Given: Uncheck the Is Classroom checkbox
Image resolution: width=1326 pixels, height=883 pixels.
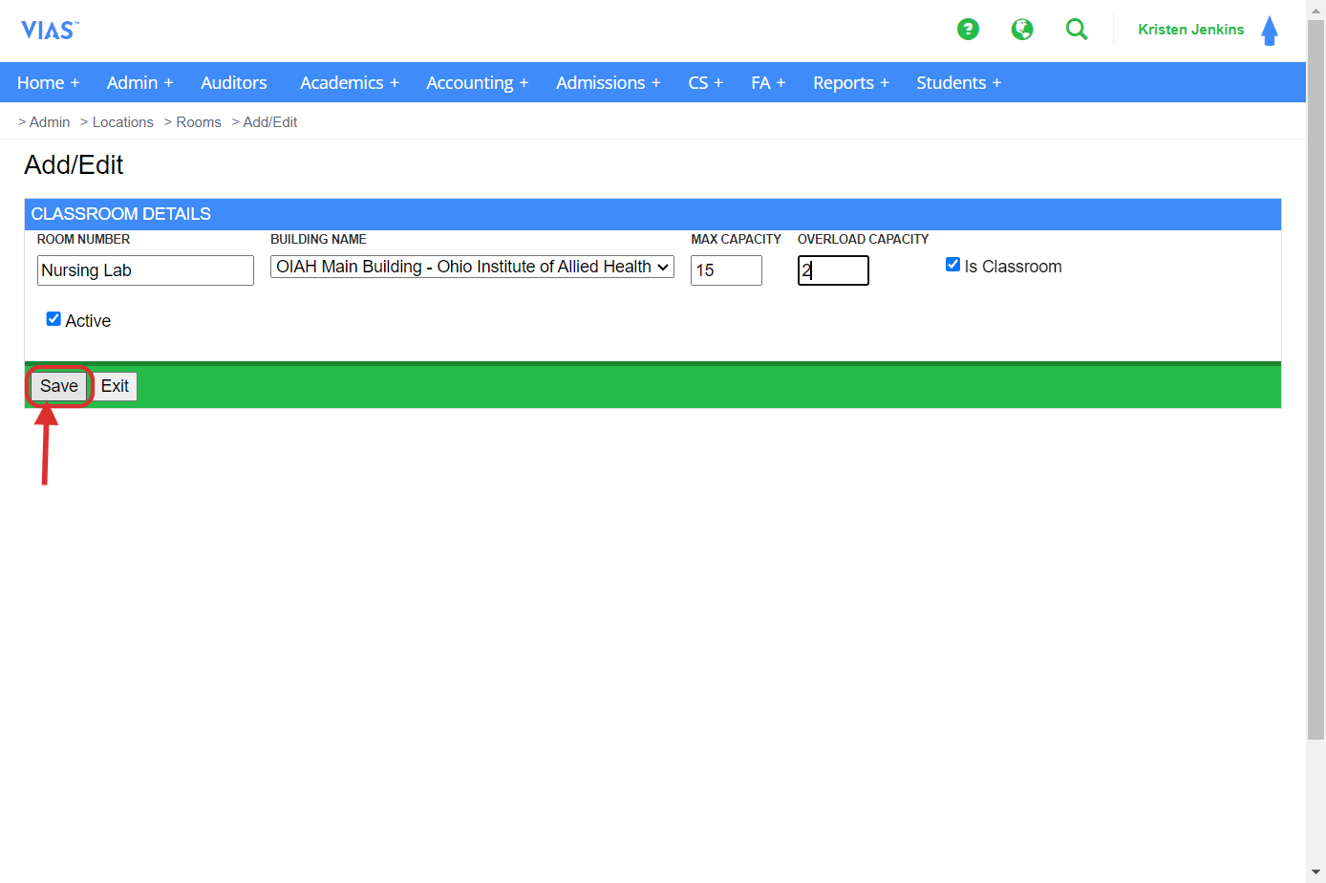Looking at the screenshot, I should pos(952,265).
